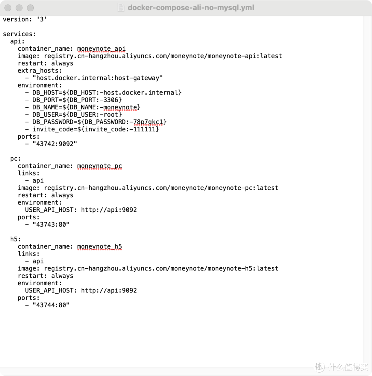Click the underlined moneynote_pc container name
Screen dimensions: 372x376
coord(99,166)
